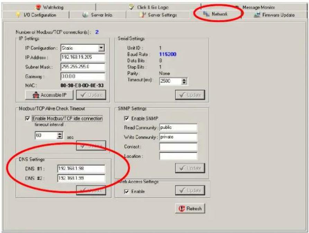Image resolution: width=309 pixels, height=233 pixels.
Task: Click Update in SNMP Settings
Action: 190,168
